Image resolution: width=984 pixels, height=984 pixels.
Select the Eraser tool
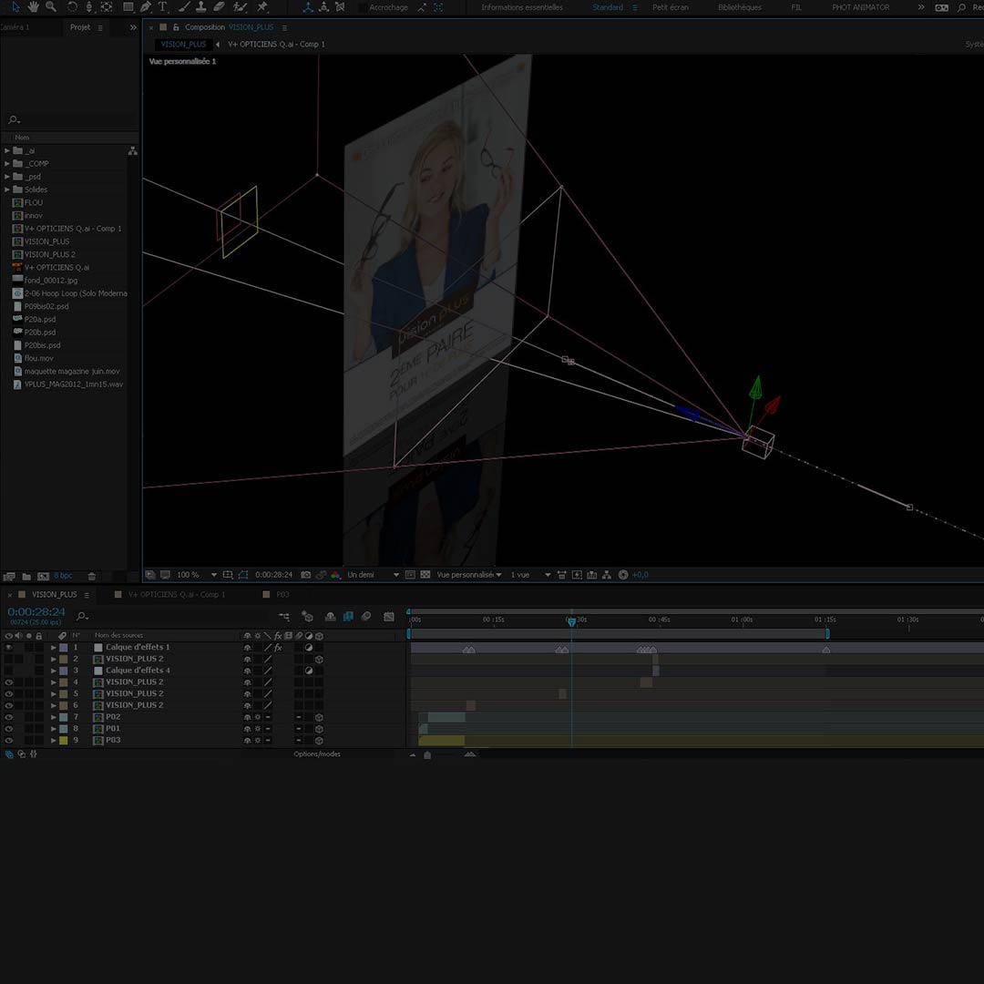coord(219,7)
